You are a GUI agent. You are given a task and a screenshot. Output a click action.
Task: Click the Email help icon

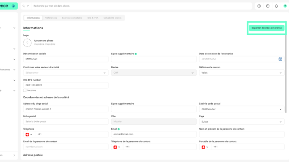coord(119,129)
